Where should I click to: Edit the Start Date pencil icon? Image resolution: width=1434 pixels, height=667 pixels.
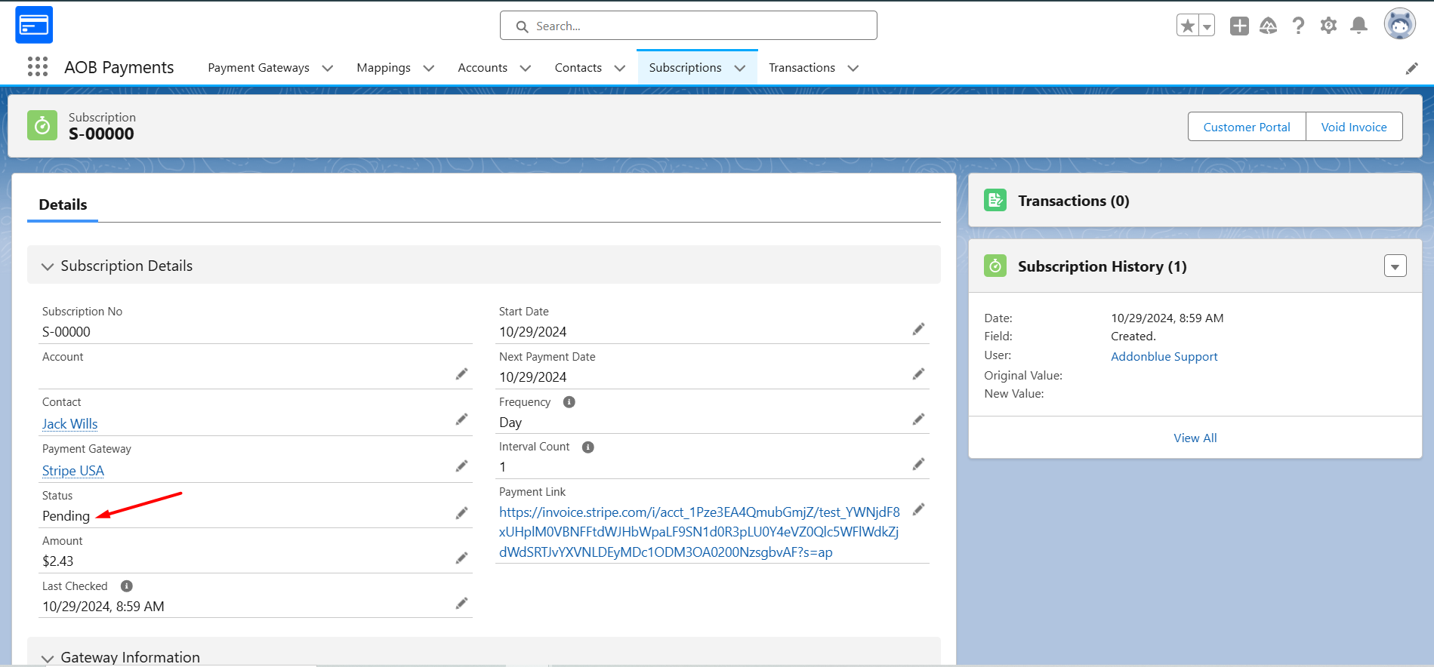point(918,329)
